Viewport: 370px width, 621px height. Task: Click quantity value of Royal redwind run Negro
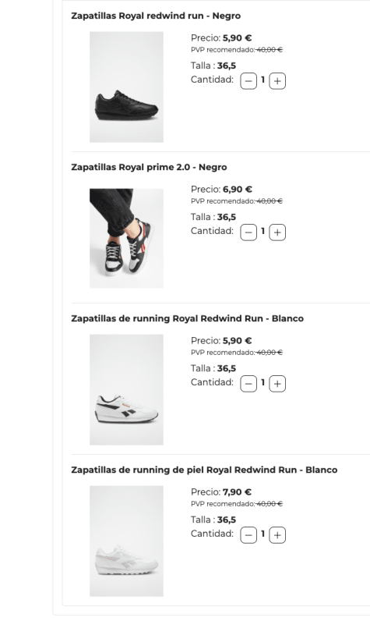(x=263, y=80)
